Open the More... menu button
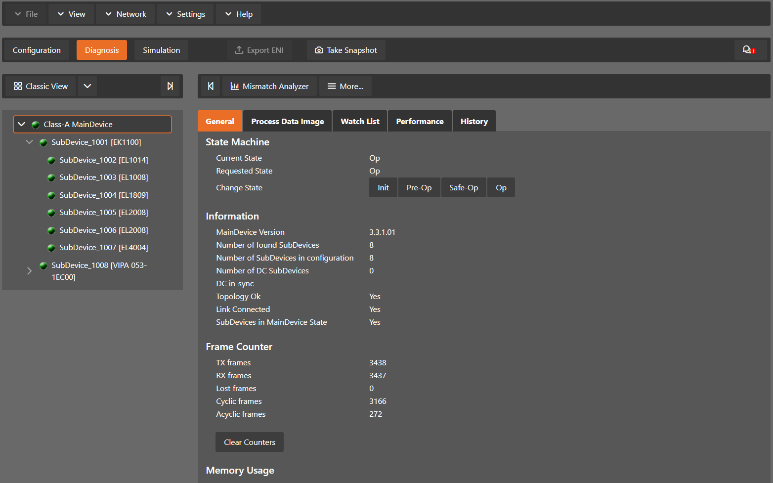773x483 pixels. click(x=345, y=86)
